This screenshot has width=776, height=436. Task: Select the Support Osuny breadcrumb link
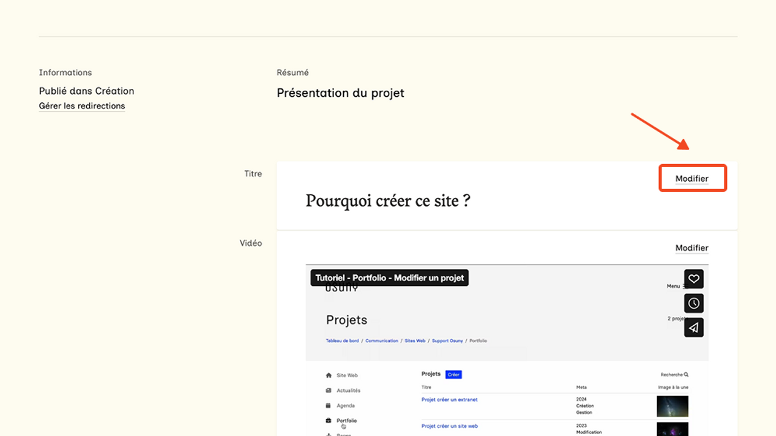tap(447, 341)
